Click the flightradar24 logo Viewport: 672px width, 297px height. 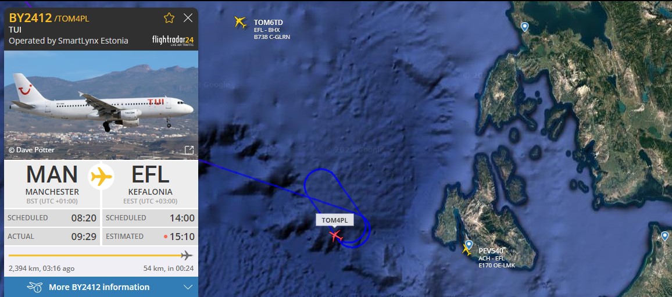173,40
